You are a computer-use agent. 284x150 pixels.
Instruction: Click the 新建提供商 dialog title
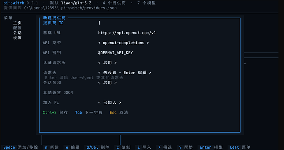pyautogui.click(x=54, y=18)
